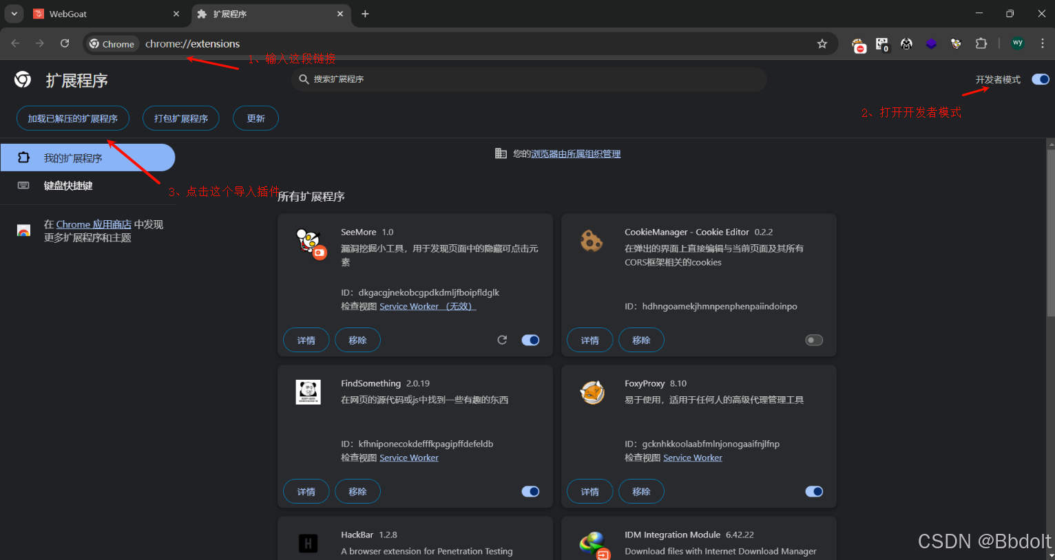
Task: Click the organization building icon
Action: tap(501, 153)
